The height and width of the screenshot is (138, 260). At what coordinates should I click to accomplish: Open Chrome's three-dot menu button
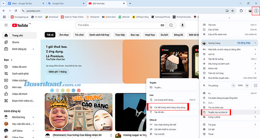[256, 11]
